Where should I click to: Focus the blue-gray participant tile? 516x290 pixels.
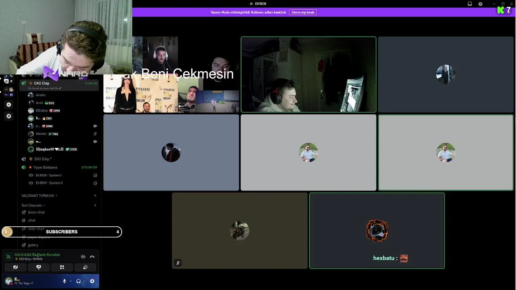[x=171, y=153]
